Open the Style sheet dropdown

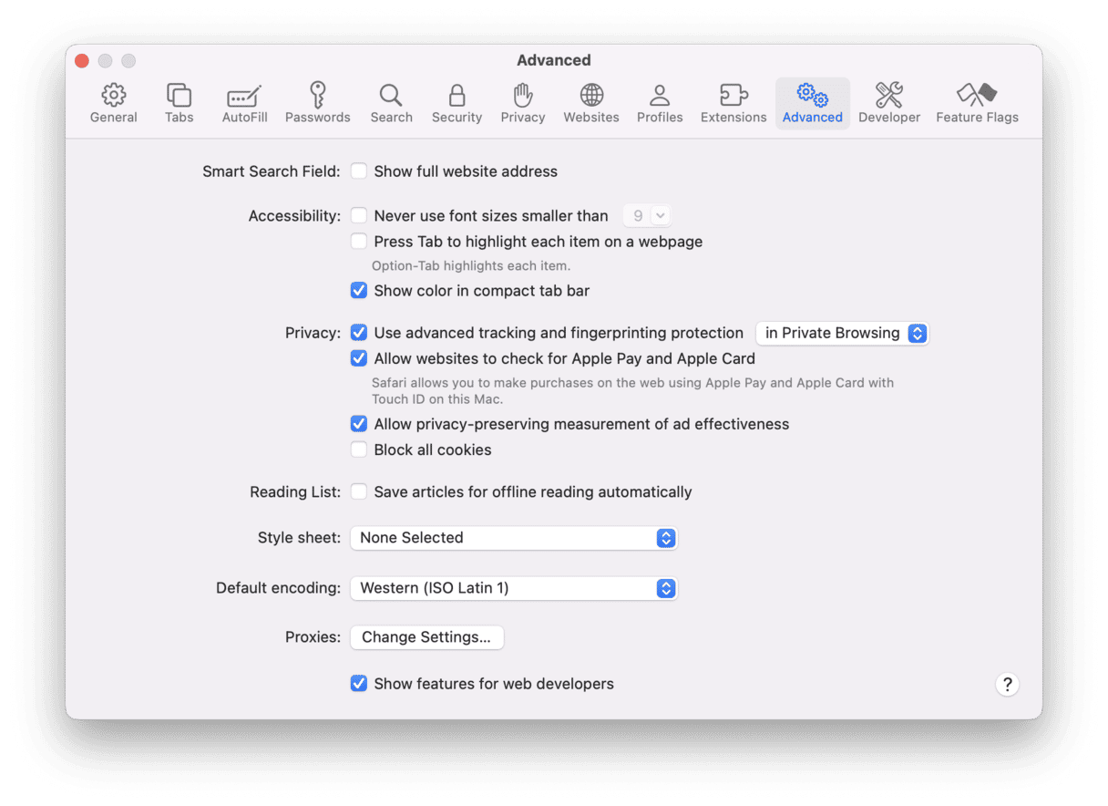tap(514, 538)
